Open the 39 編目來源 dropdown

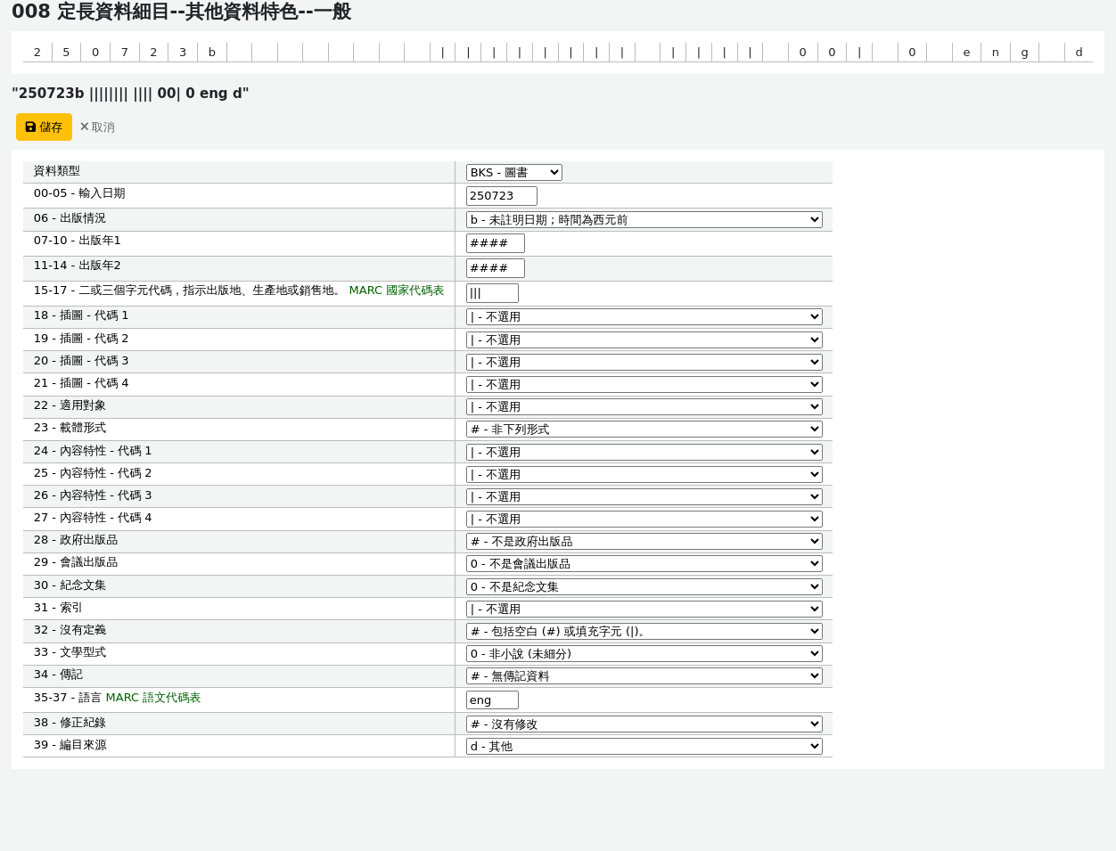644,746
